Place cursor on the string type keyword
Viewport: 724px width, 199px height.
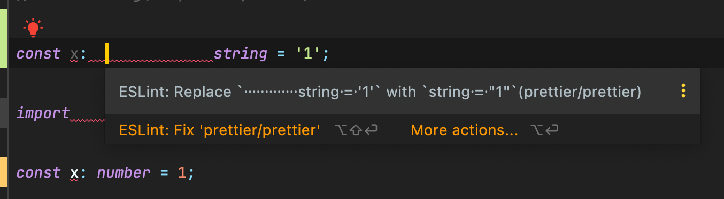click(241, 54)
